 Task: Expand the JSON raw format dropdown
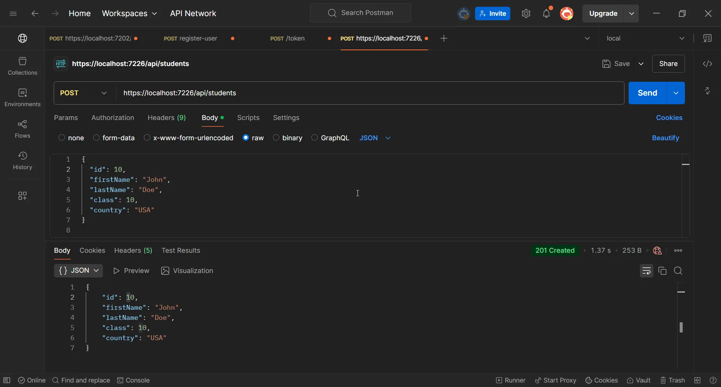pos(375,138)
